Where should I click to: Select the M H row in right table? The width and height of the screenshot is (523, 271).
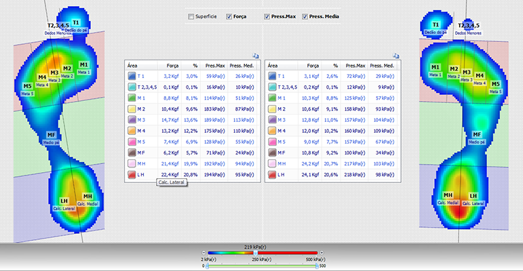(332, 164)
